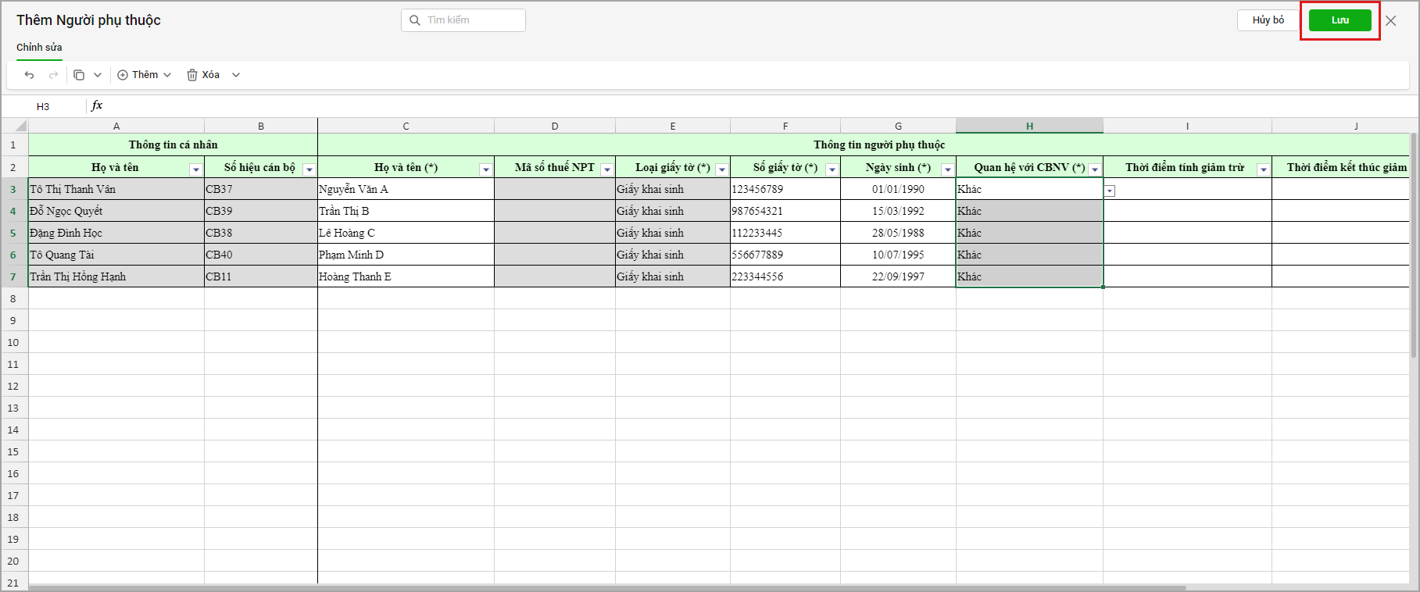
Task: Expand the copy options dropdown arrow
Action: (x=98, y=75)
